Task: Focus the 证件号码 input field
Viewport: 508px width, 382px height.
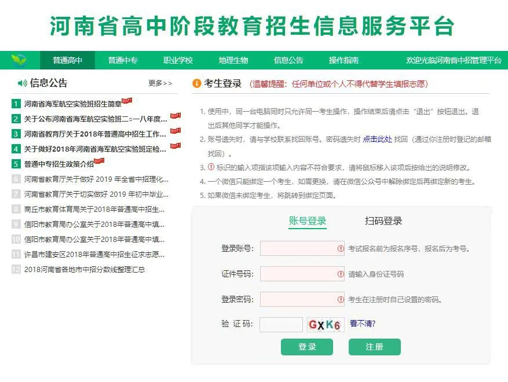Action: pyautogui.click(x=302, y=274)
